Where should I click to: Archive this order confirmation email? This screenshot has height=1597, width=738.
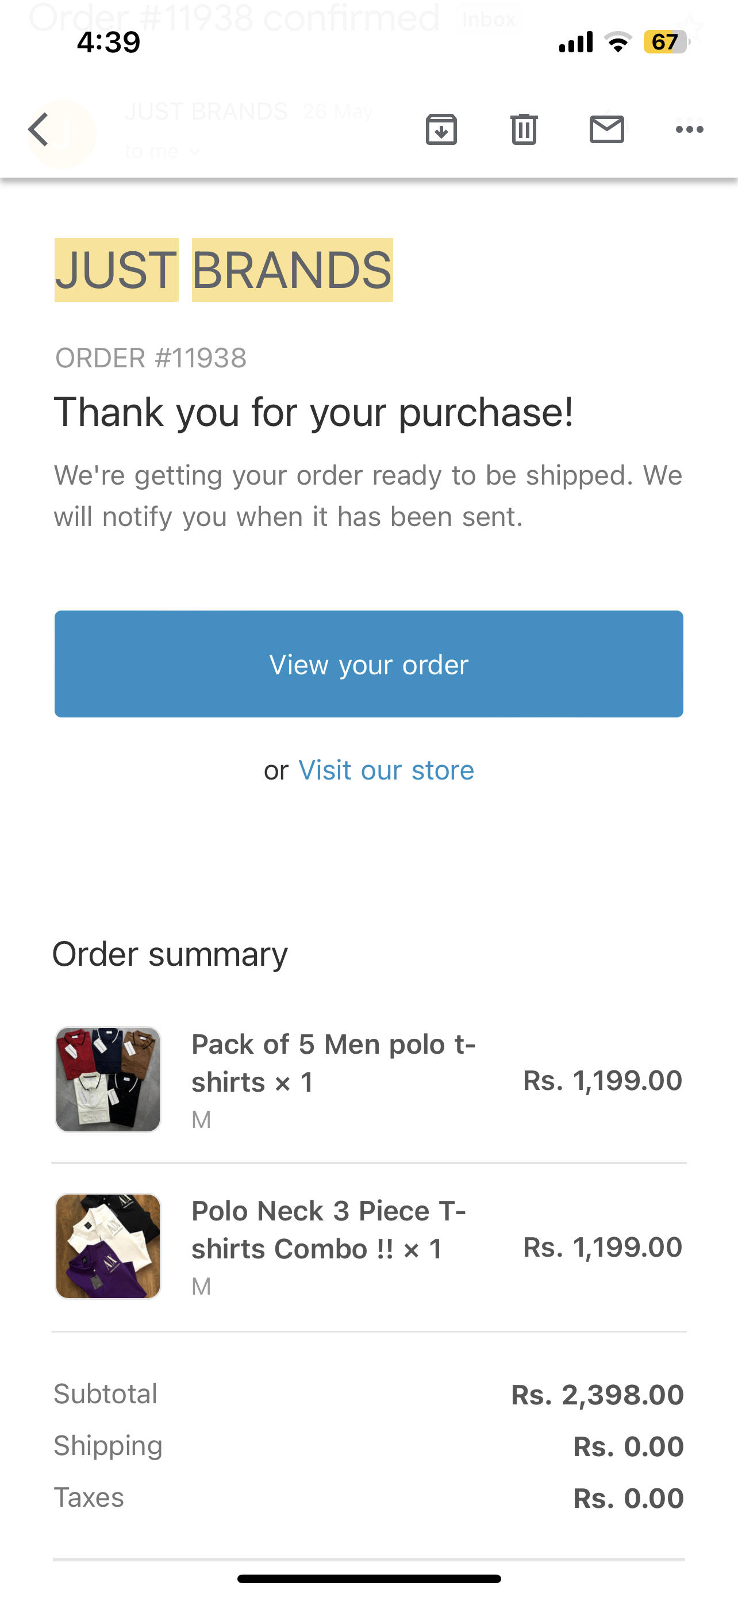(441, 129)
